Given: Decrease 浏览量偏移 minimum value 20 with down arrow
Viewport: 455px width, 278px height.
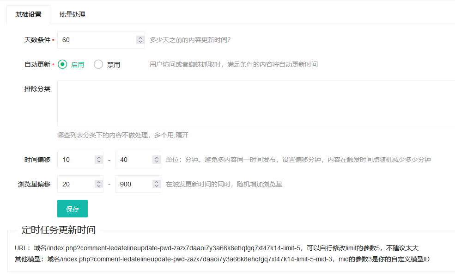Looking at the screenshot, I should 99,186.
